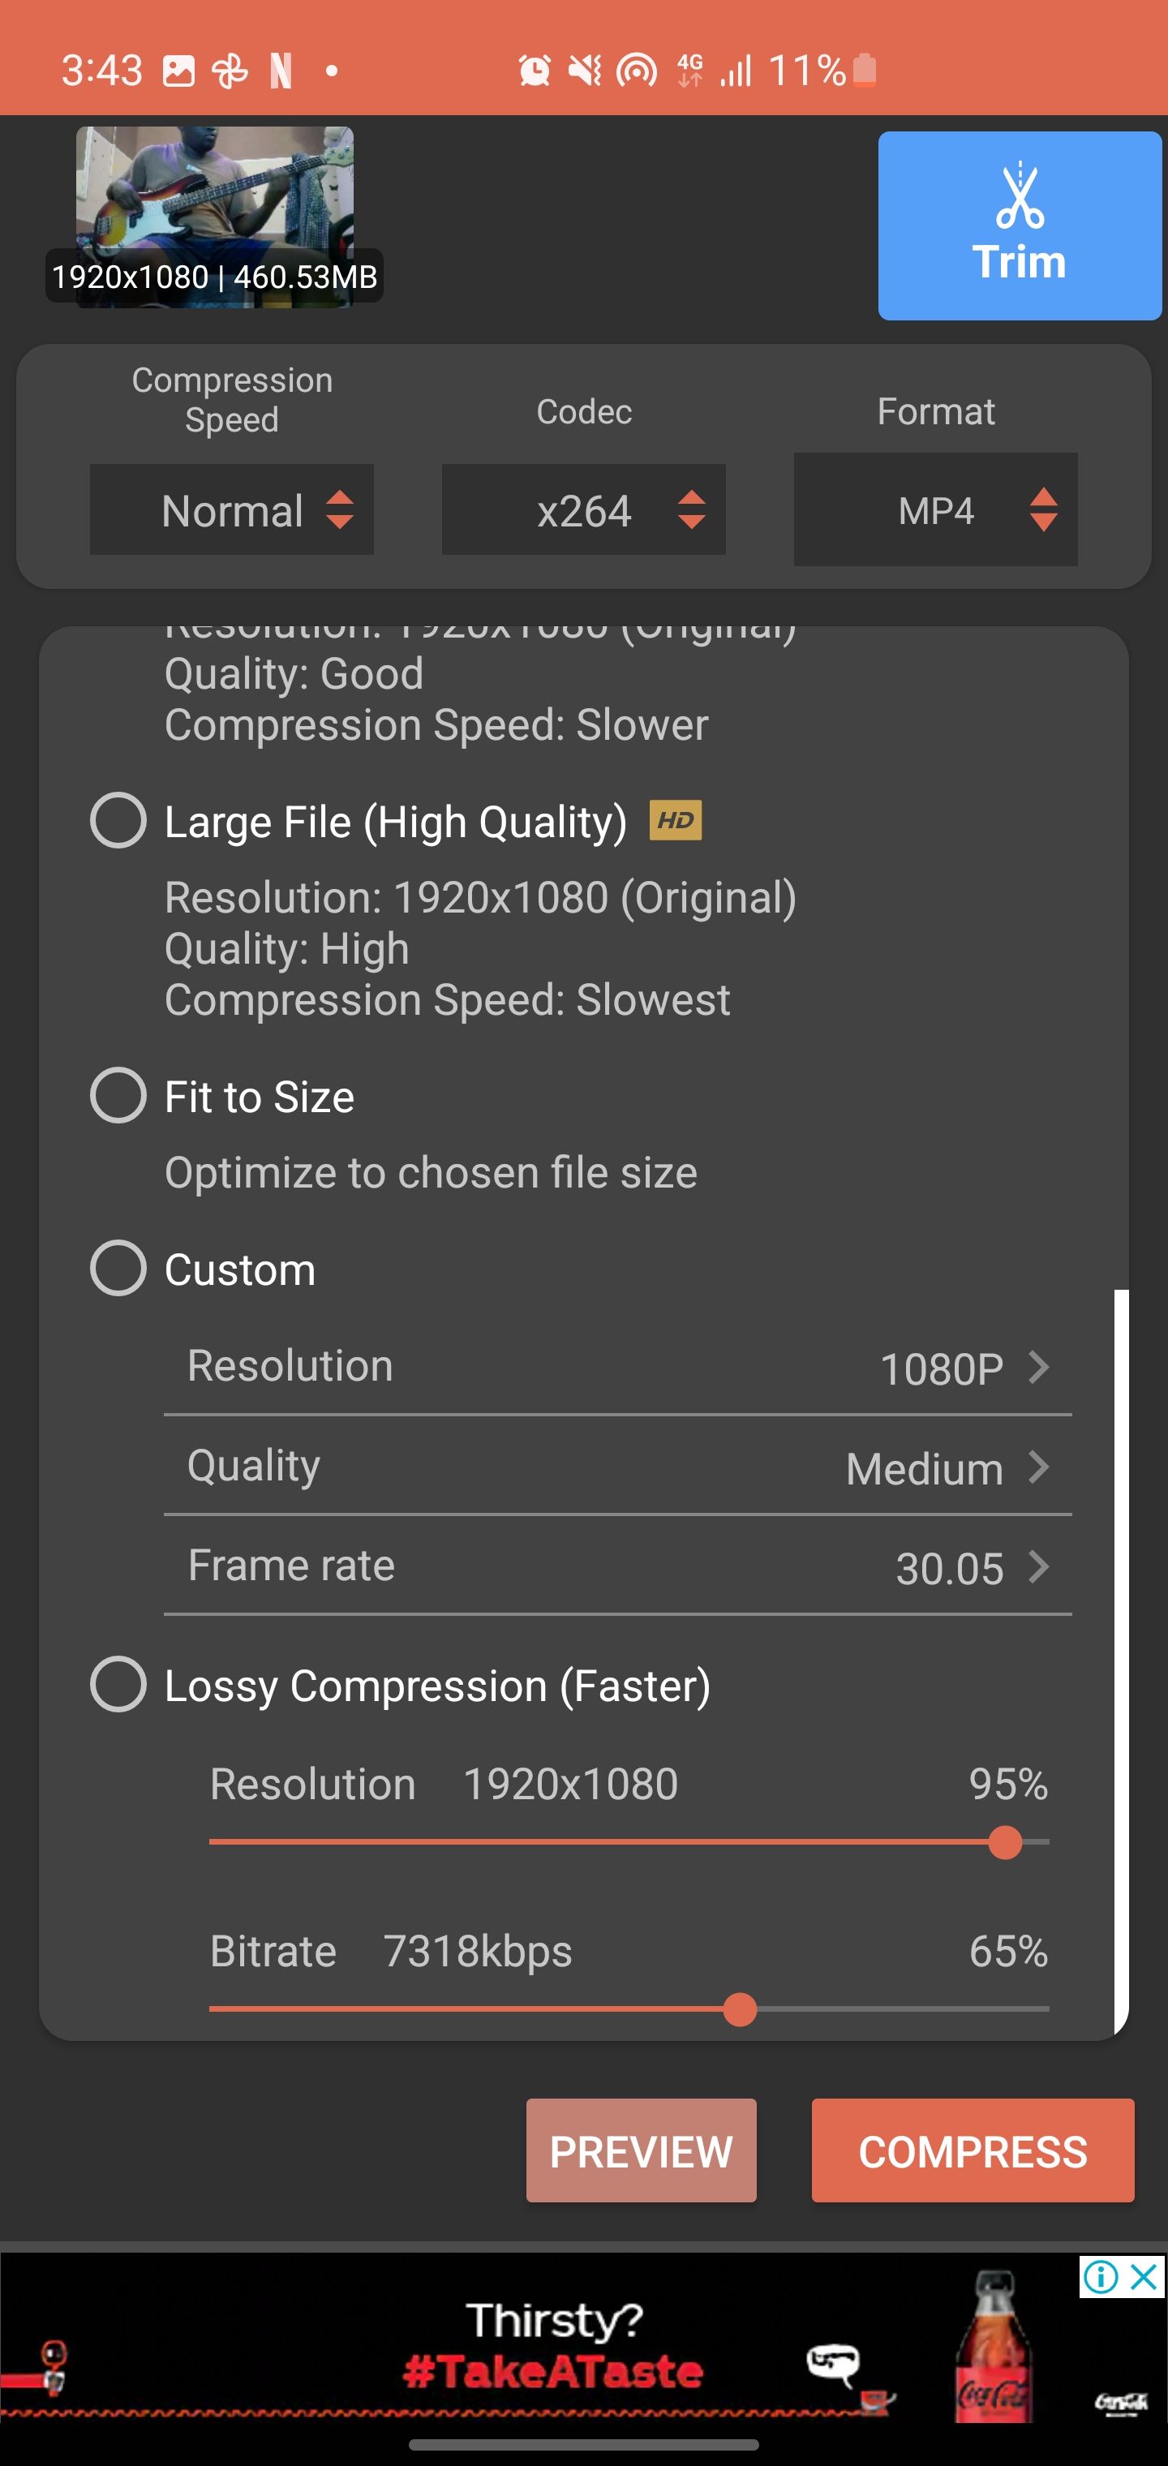The image size is (1168, 2466).
Task: Click the alarm icon in the status bar
Action: (535, 69)
